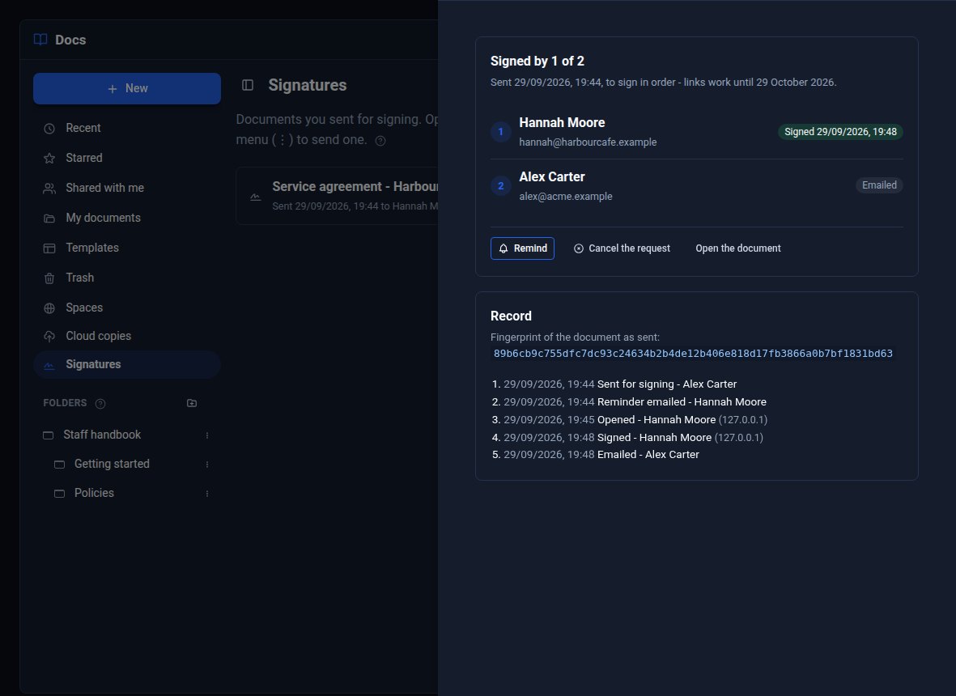Image resolution: width=956 pixels, height=696 pixels.
Task: Click the people icon for Shared with me
Action: point(49,189)
